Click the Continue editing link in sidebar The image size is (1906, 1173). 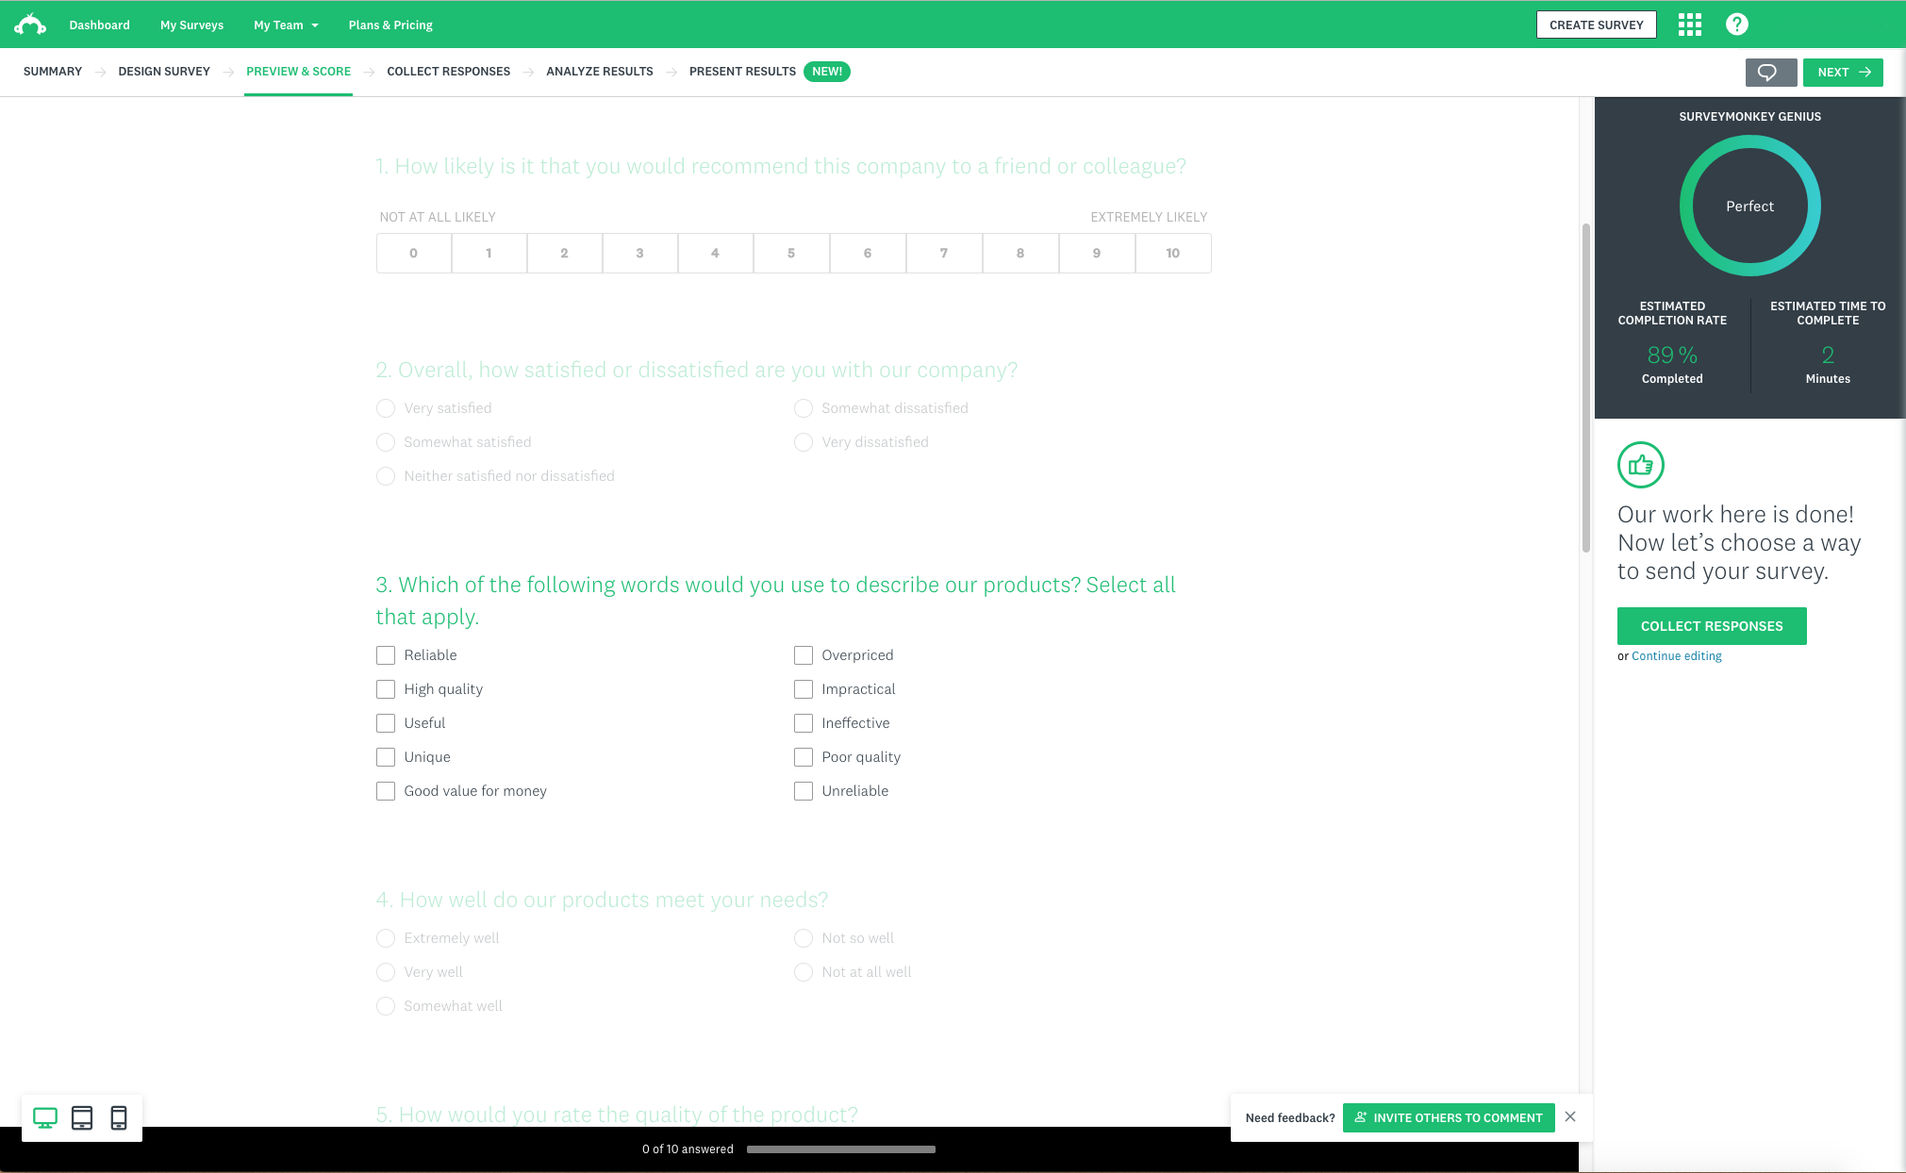[x=1676, y=656]
